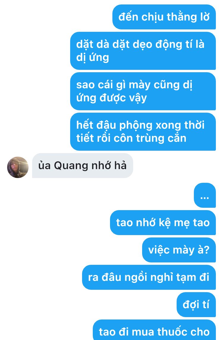Image resolution: width=223 pixels, height=340 pixels.
Task: Click the 'tao đi mua thuốc cho' message
Action: tap(154, 330)
